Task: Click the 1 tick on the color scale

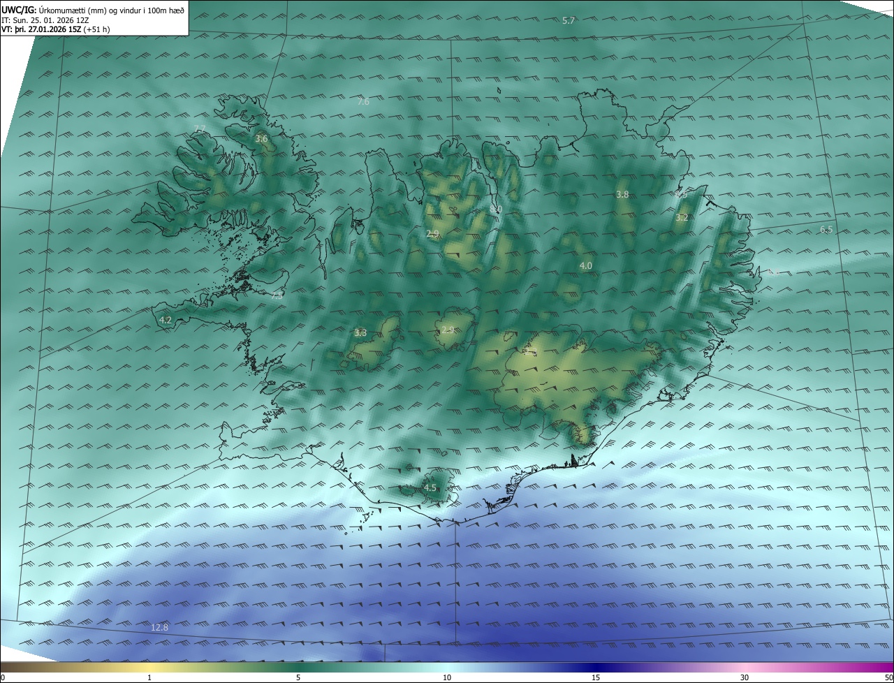Action: 149,677
